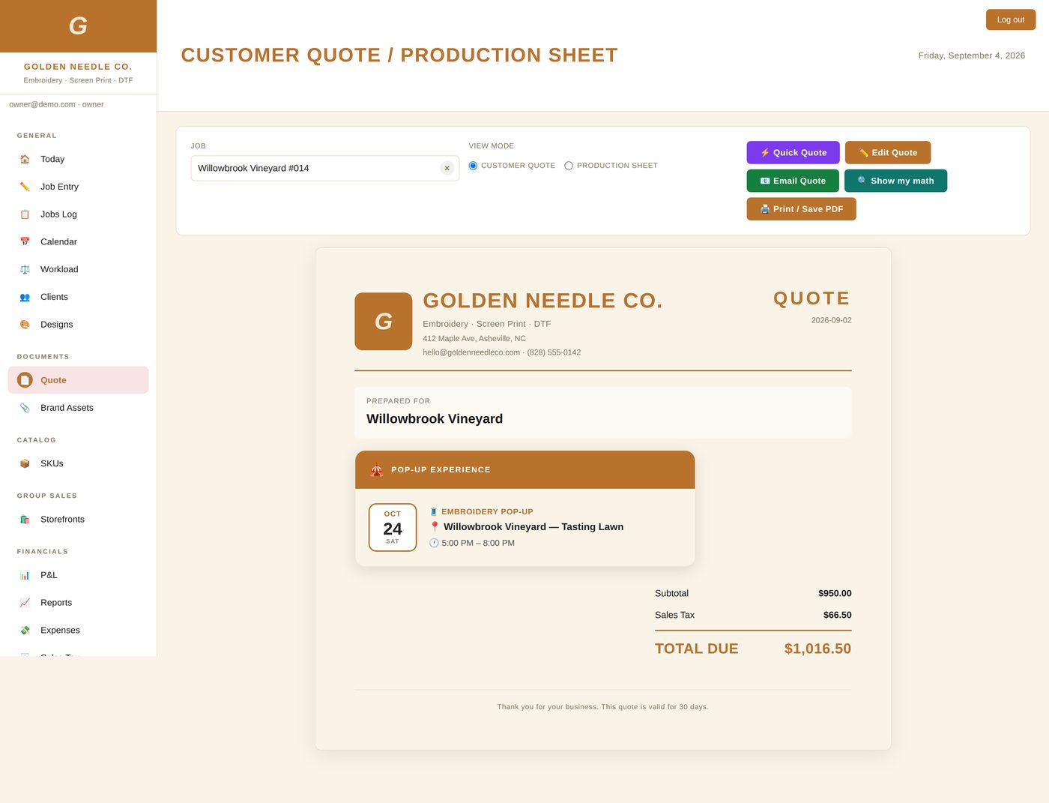The width and height of the screenshot is (1049, 803).
Task: Click the Edit Quote button
Action: pos(888,152)
